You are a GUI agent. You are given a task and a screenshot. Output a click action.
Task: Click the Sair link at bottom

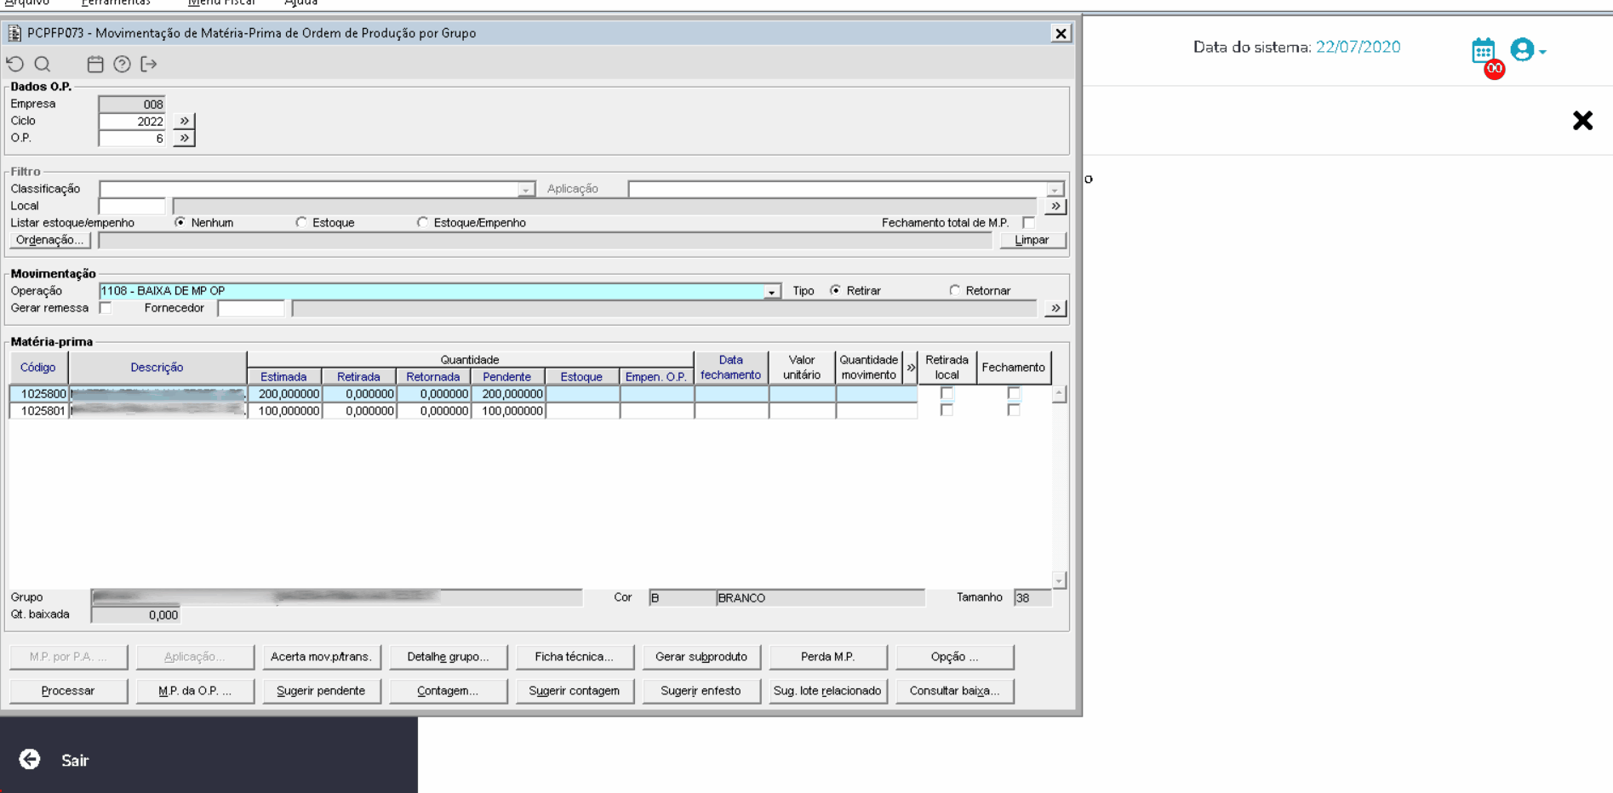point(75,761)
